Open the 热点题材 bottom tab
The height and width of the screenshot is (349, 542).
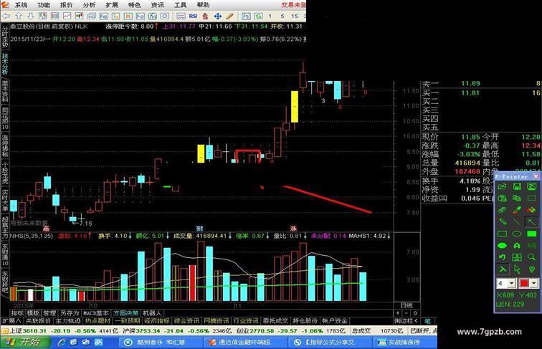pos(98,320)
